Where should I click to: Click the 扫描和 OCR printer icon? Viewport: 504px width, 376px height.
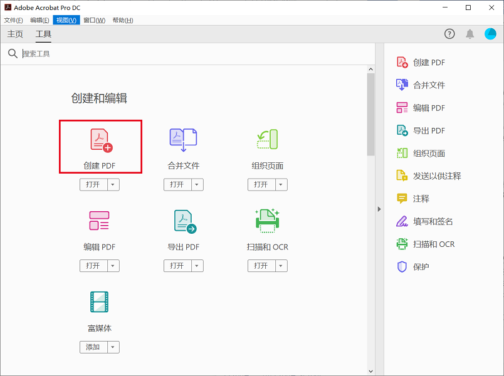[268, 221]
